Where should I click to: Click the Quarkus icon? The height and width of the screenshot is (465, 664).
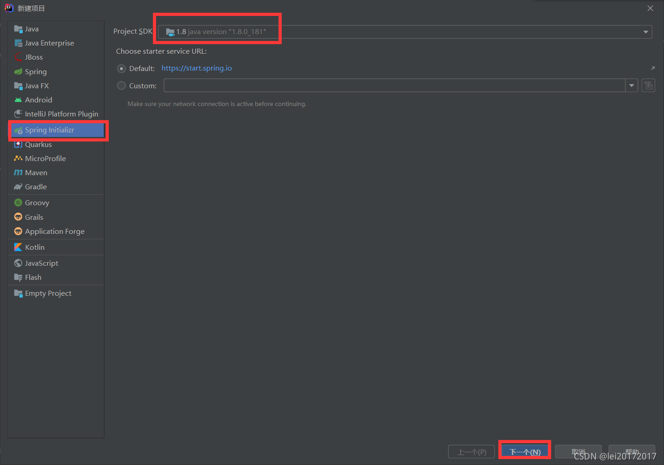point(18,144)
